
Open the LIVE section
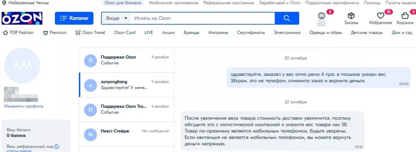[149, 32]
